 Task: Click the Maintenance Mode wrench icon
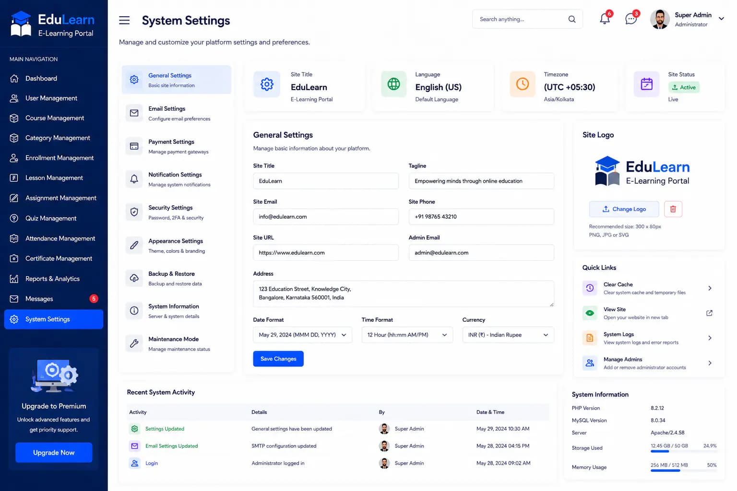[x=134, y=343]
